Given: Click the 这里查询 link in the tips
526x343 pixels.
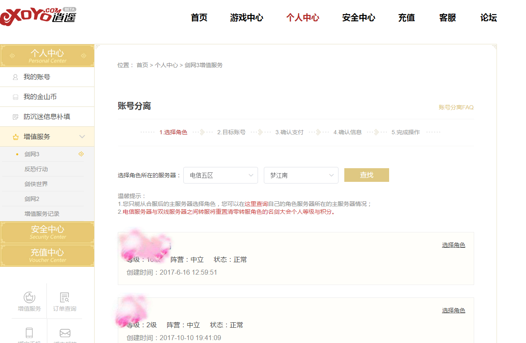Looking at the screenshot, I should [256, 204].
